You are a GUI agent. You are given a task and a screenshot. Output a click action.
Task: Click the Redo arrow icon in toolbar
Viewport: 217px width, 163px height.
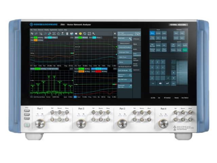(36, 34)
